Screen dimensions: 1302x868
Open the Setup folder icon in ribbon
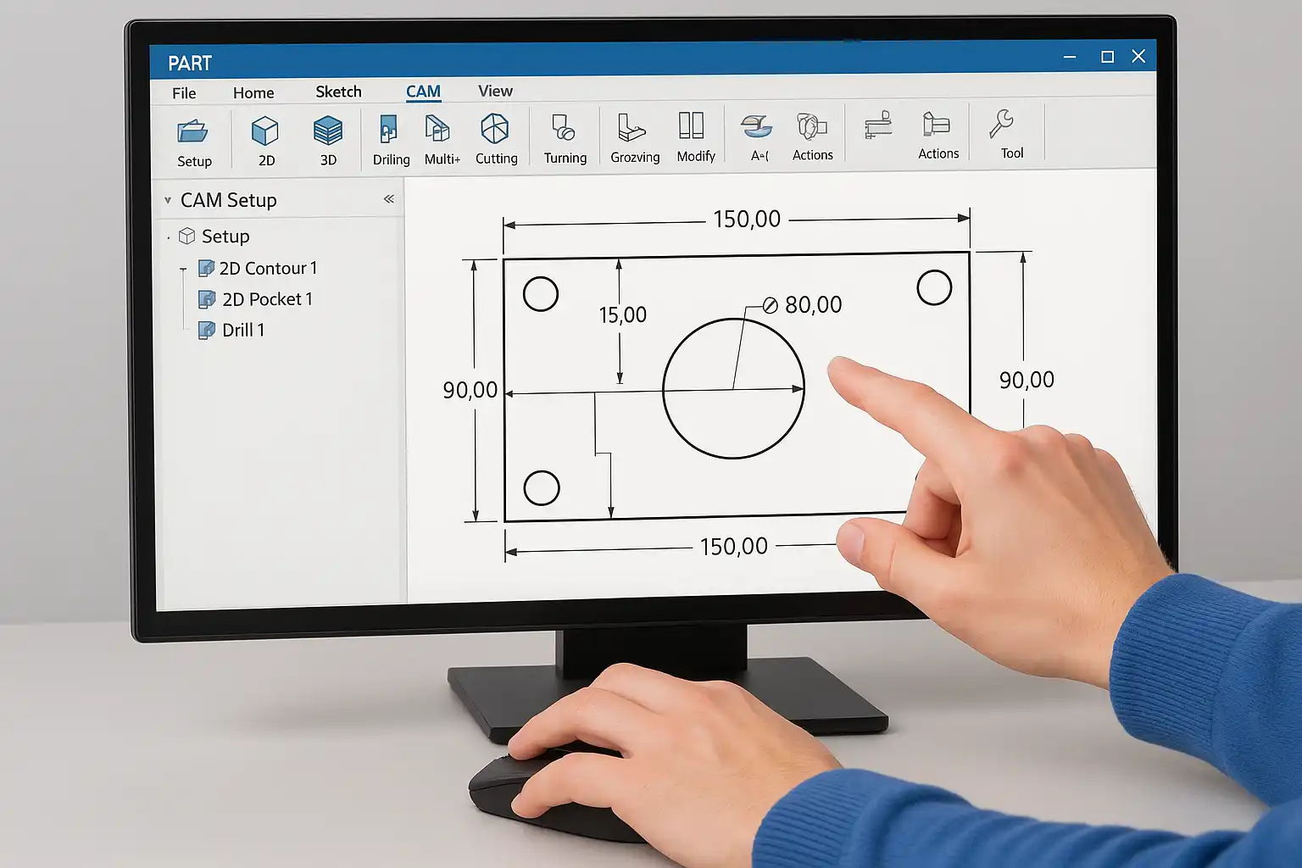point(192,131)
